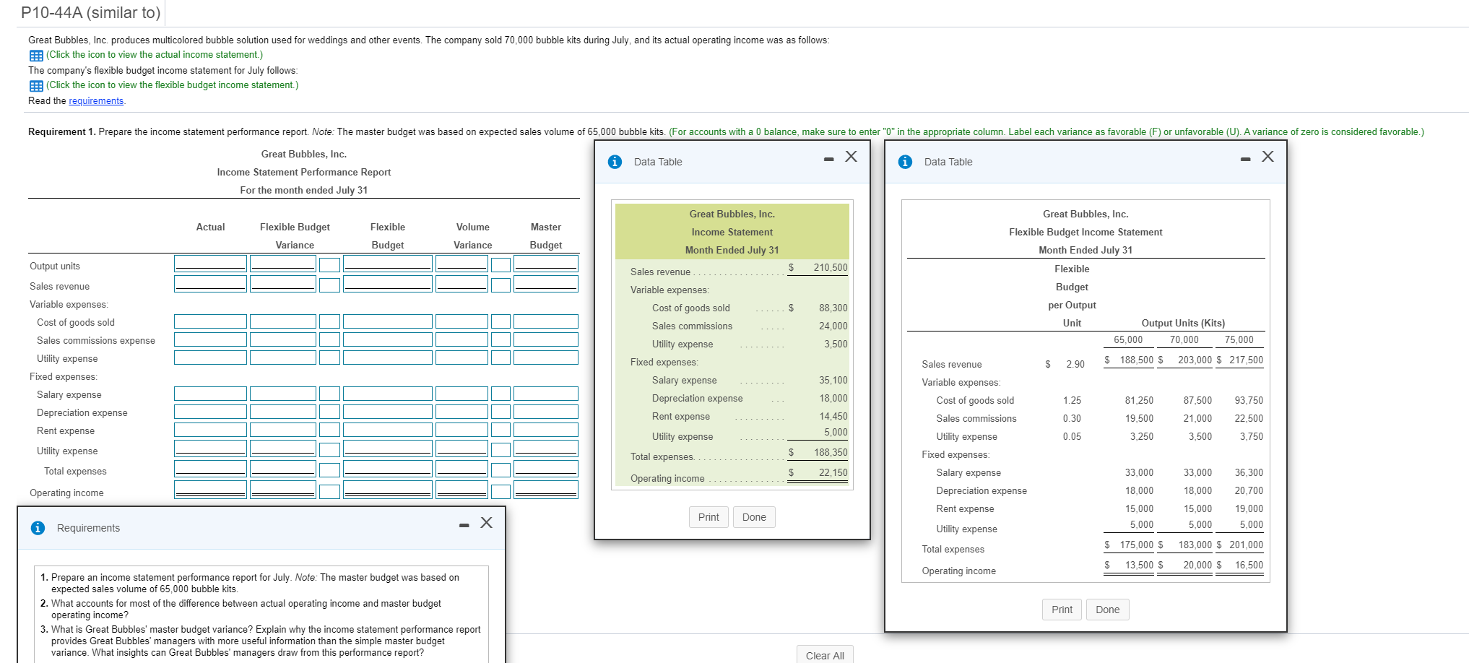1469x663 pixels.
Task: Click Print in the Income Statement Data Table
Action: [x=708, y=517]
